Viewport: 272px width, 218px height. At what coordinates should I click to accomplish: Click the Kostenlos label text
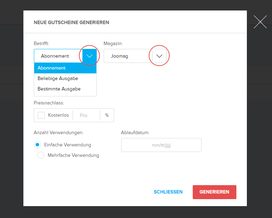tap(58, 115)
